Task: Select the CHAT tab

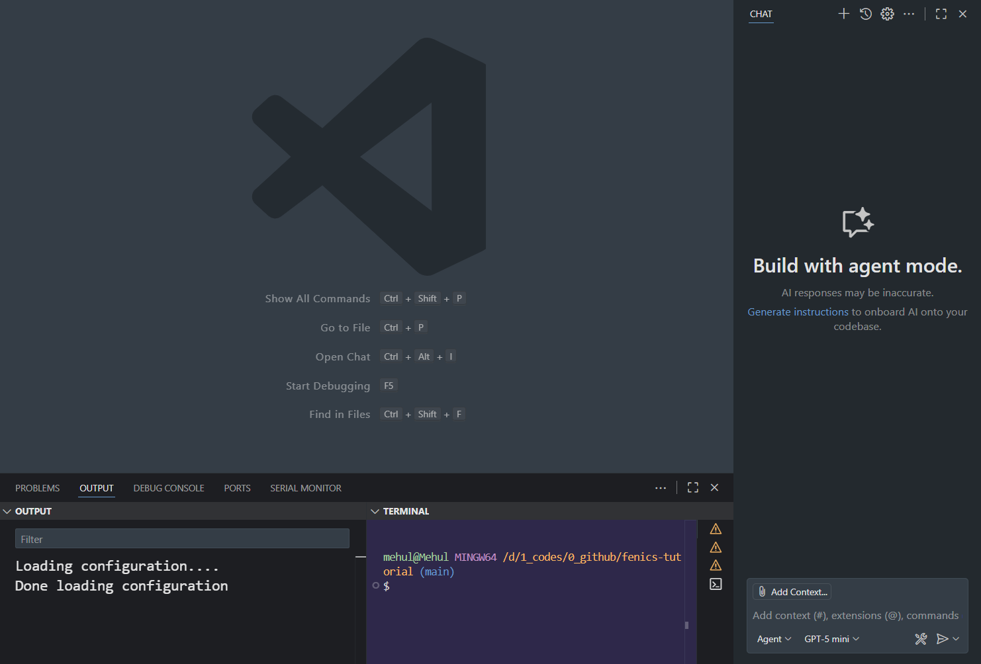Action: (x=761, y=14)
